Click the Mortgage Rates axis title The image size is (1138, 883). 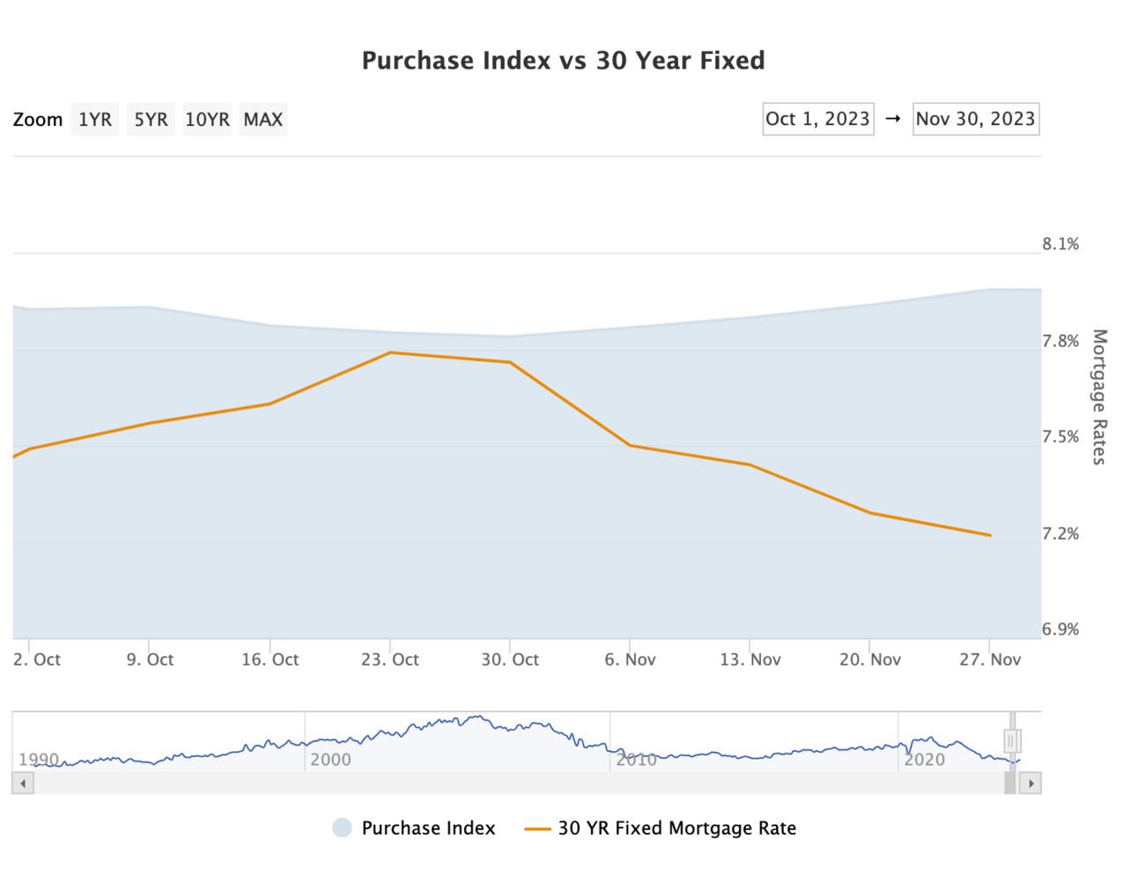tap(1099, 397)
